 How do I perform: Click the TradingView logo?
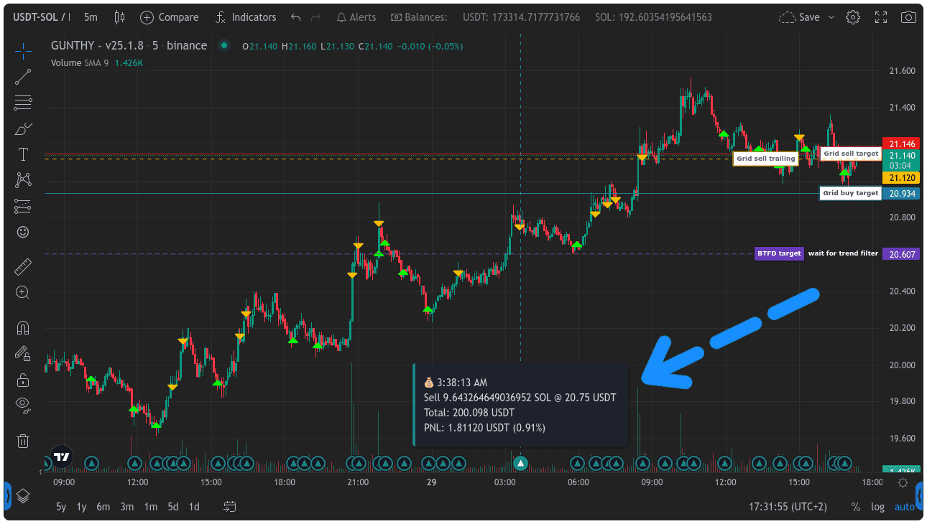pyautogui.click(x=62, y=457)
